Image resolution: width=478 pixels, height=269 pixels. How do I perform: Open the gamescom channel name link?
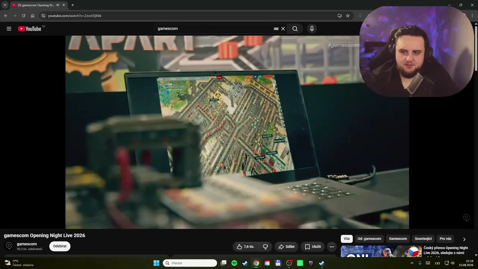pos(27,244)
